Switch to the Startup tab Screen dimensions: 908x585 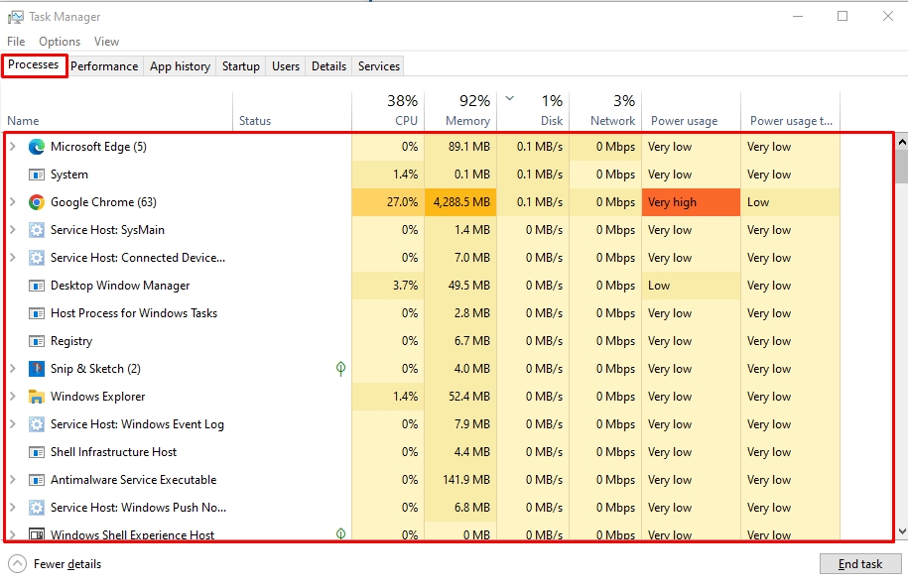click(x=241, y=66)
